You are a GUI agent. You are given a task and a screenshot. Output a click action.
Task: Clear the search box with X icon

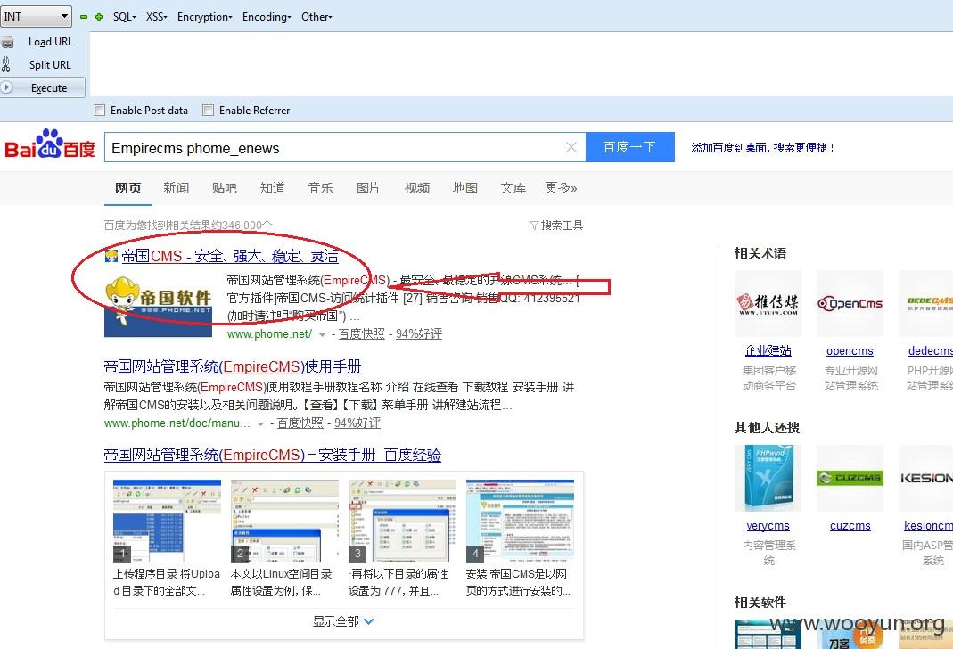pyautogui.click(x=571, y=147)
